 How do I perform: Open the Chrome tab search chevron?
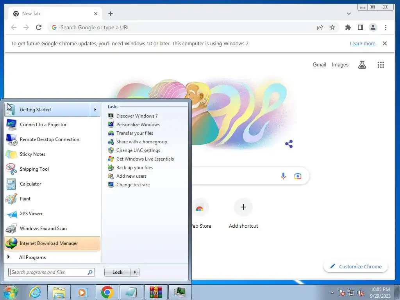pyautogui.click(x=349, y=14)
